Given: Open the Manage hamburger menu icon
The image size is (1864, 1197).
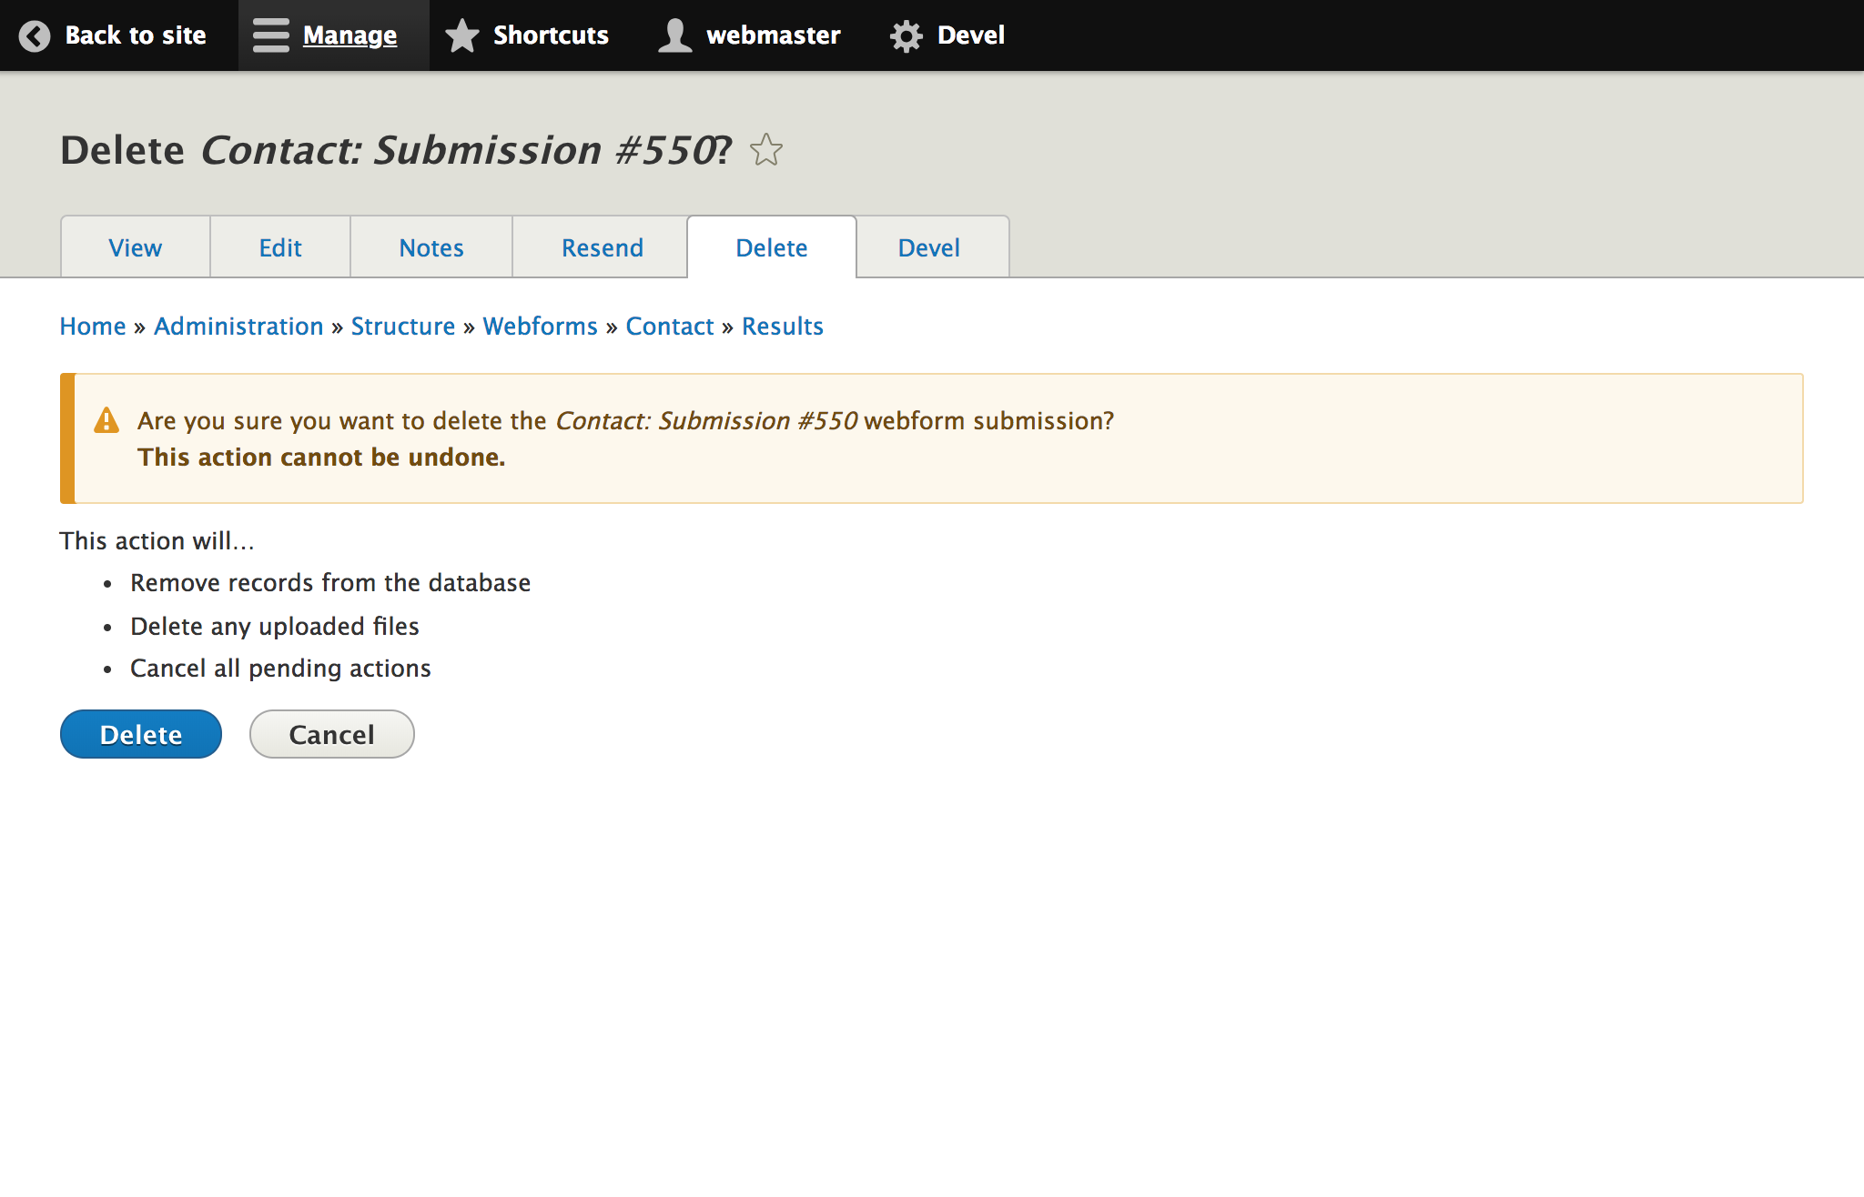Looking at the screenshot, I should 269,35.
